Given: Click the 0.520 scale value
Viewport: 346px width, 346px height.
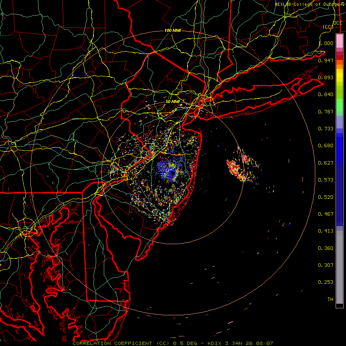Looking at the screenshot, I should click(x=326, y=197).
